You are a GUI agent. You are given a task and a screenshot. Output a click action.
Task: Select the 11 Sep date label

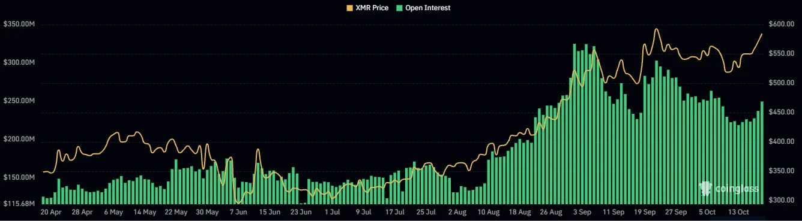(x=614, y=212)
